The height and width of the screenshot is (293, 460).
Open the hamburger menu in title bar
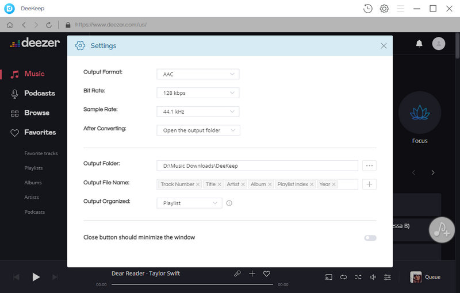[400, 9]
